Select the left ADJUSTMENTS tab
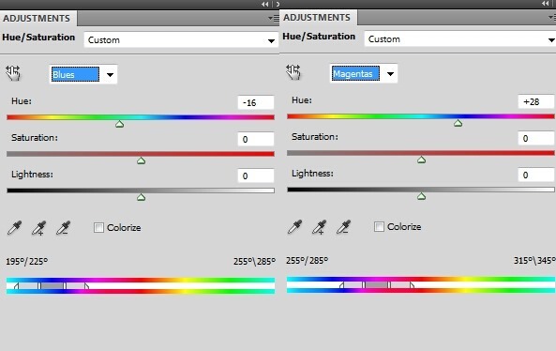 pos(37,18)
